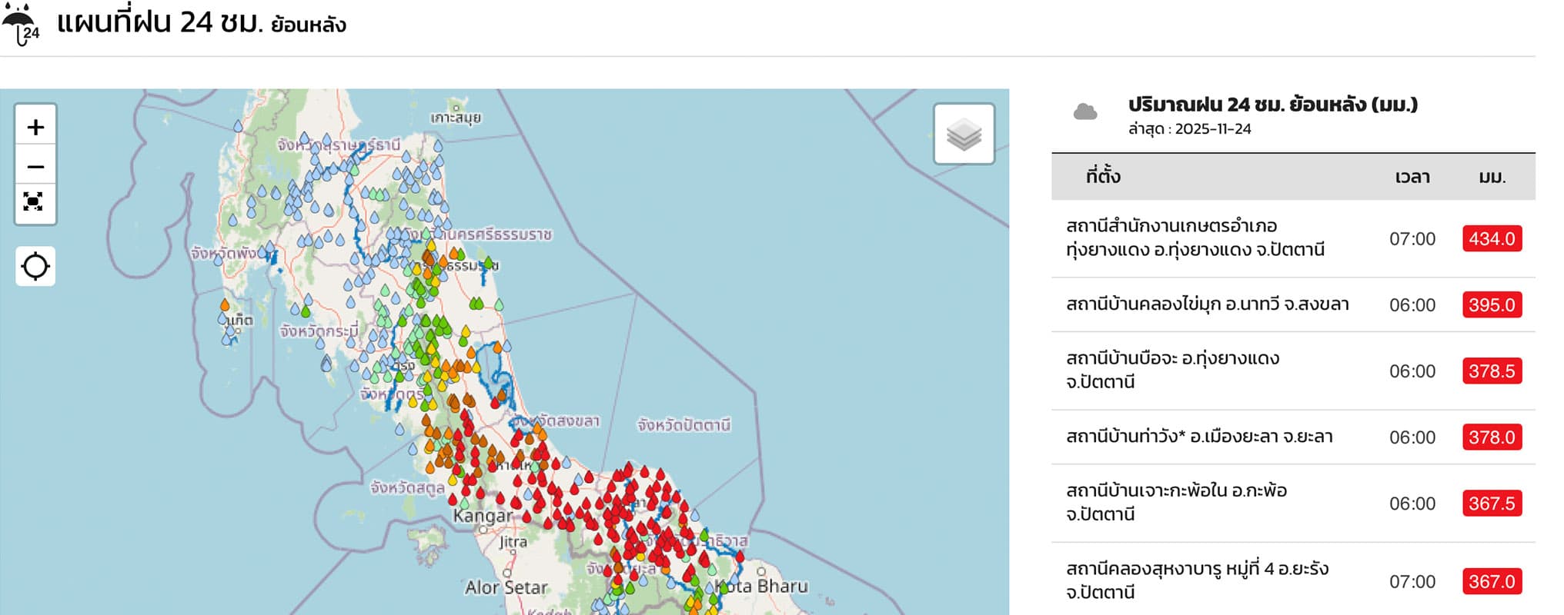Image resolution: width=1564 pixels, height=615 pixels.
Task: Open station บ้านท่าวัง อ.เมืองยะลา entry
Action: 1199,437
